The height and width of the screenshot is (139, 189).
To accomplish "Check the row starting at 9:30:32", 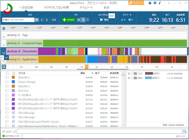I will [x=7, y=91].
